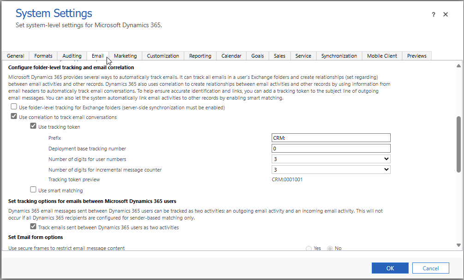Enable folder-level tracking for Exchange folders
464x280 pixels.
coord(14,107)
